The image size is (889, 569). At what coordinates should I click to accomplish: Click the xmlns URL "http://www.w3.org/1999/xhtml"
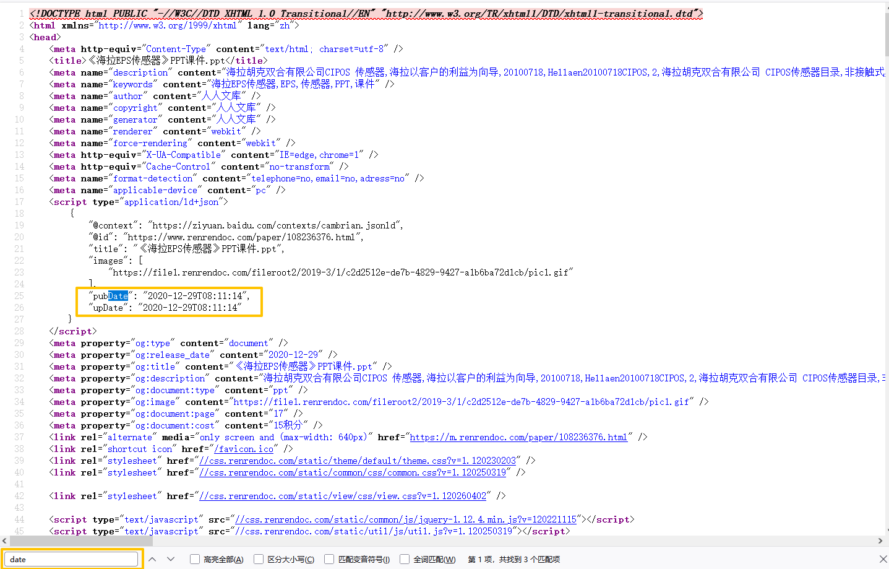click(168, 25)
